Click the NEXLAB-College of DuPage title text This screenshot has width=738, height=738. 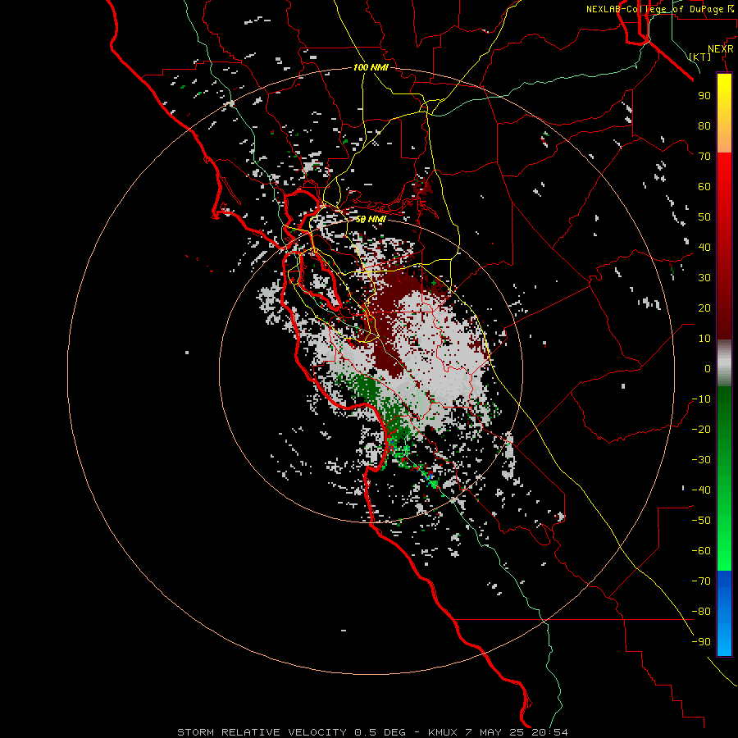click(654, 9)
